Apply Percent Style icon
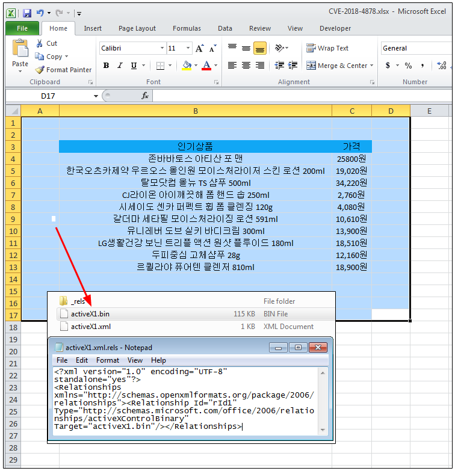Viewport: 455px width, 471px height. point(408,66)
